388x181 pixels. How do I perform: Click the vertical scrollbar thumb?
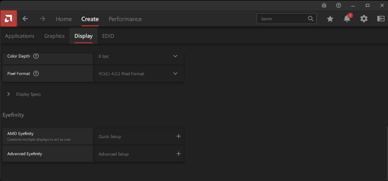pyautogui.click(x=387, y=153)
